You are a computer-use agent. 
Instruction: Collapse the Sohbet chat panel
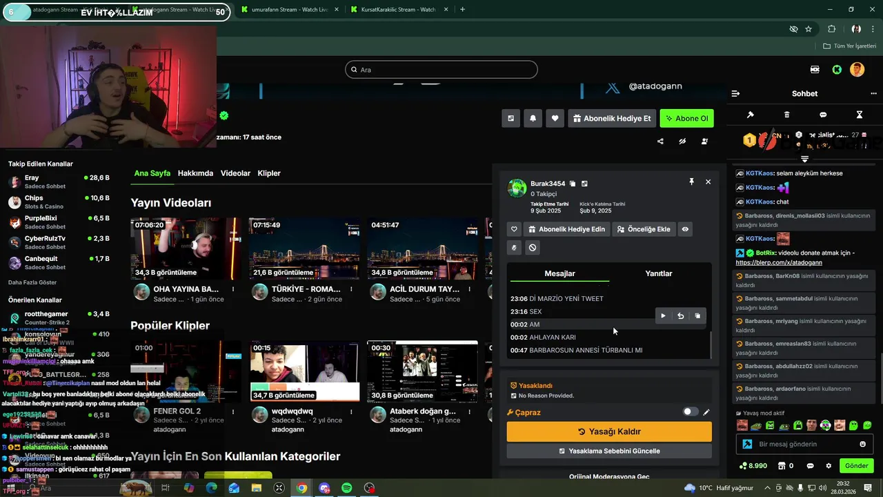(x=735, y=94)
